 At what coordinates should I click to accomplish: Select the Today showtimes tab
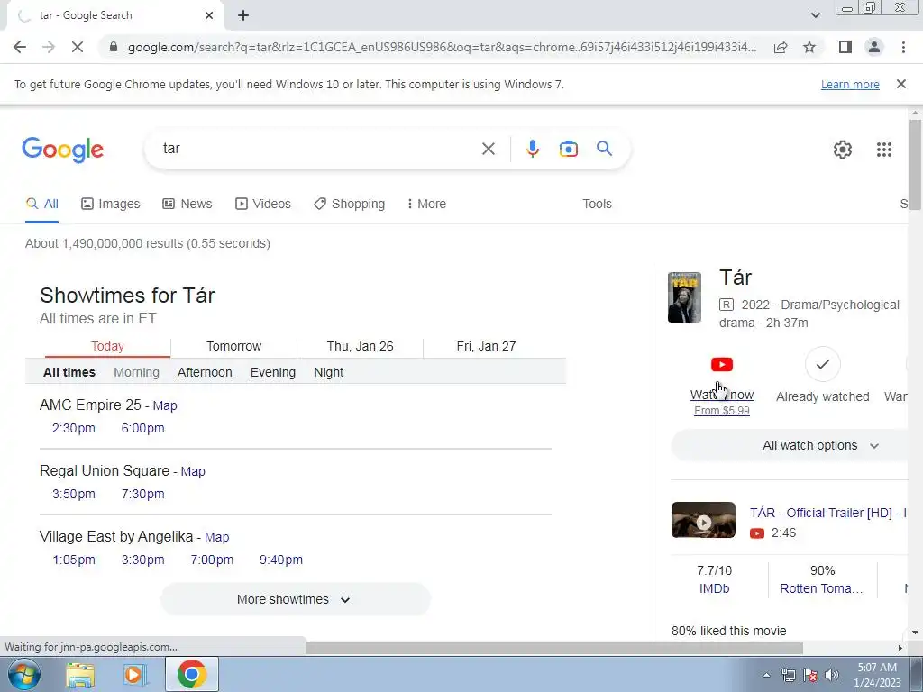coord(108,346)
